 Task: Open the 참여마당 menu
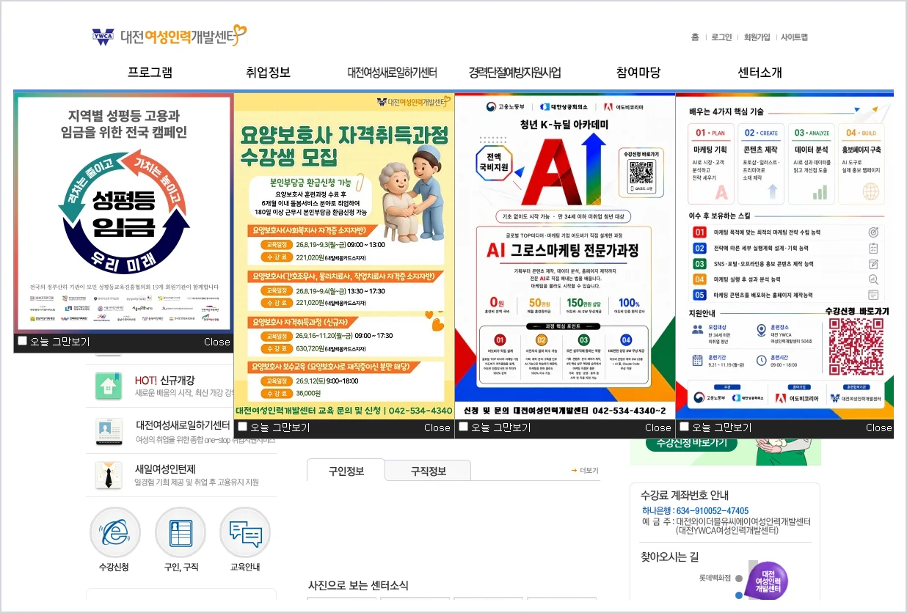click(x=638, y=72)
